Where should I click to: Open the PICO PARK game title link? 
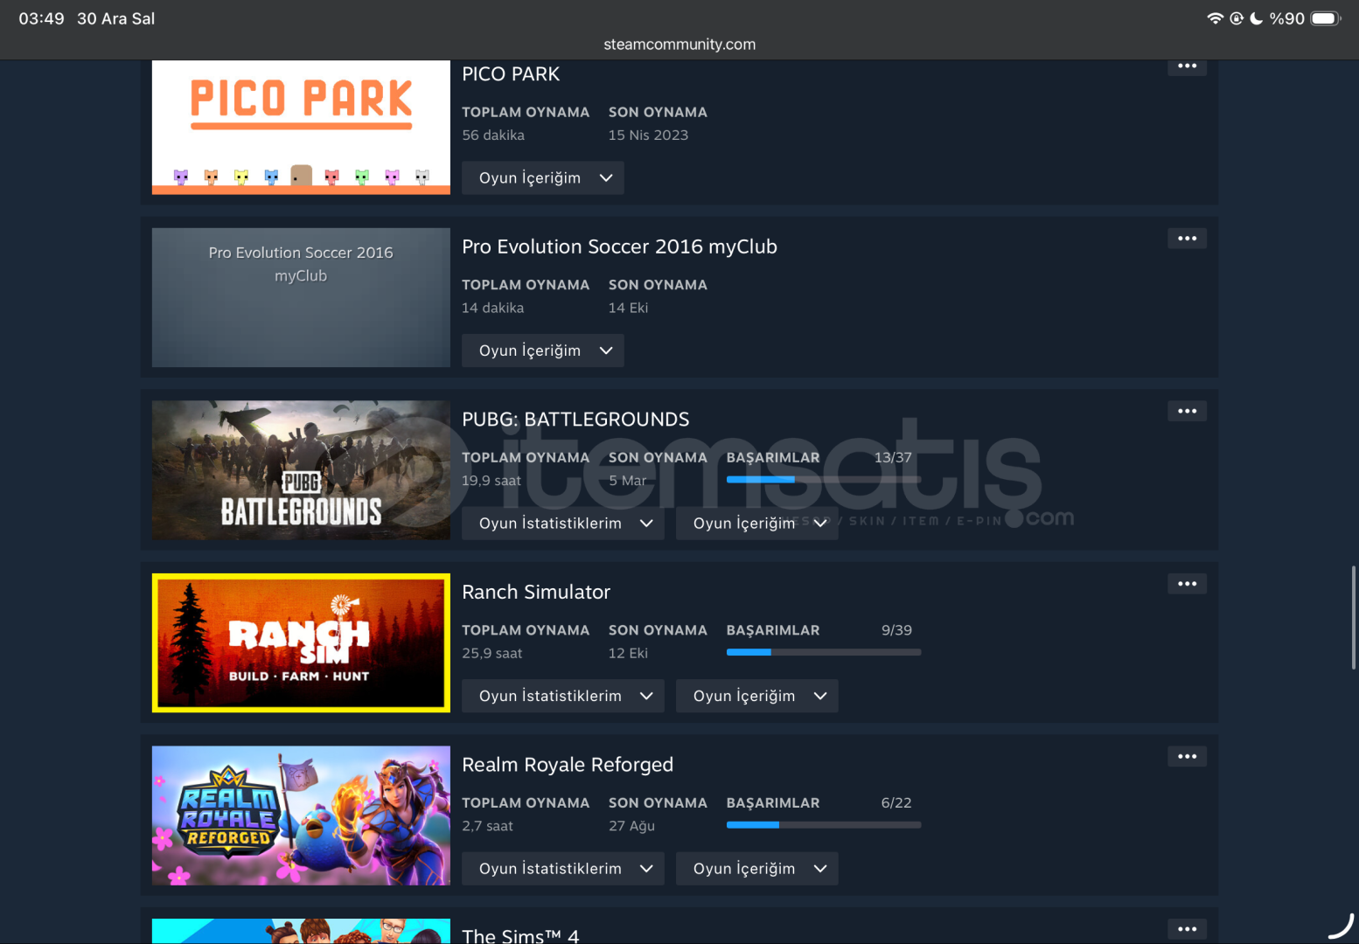[x=511, y=74]
